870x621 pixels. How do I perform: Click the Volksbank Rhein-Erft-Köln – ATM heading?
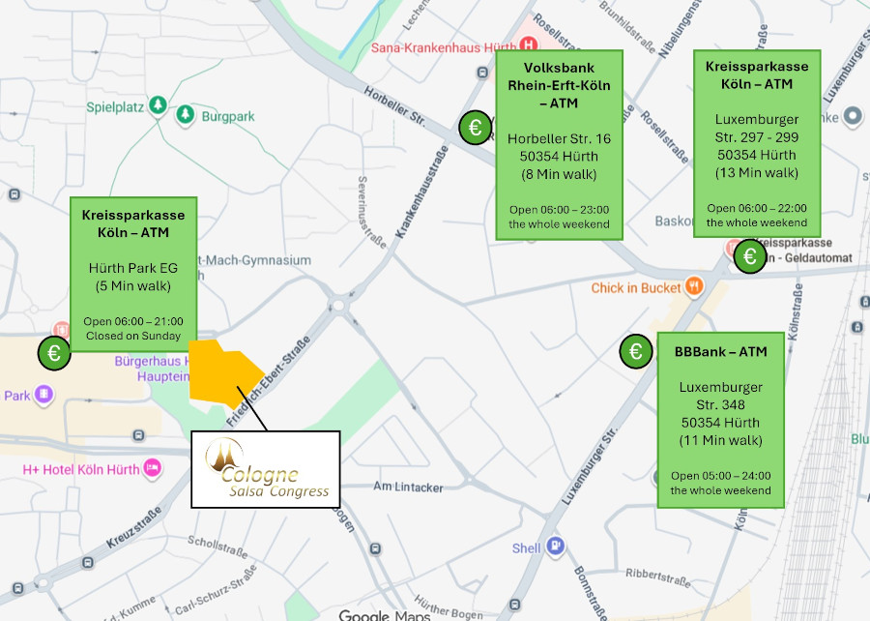coord(560,85)
